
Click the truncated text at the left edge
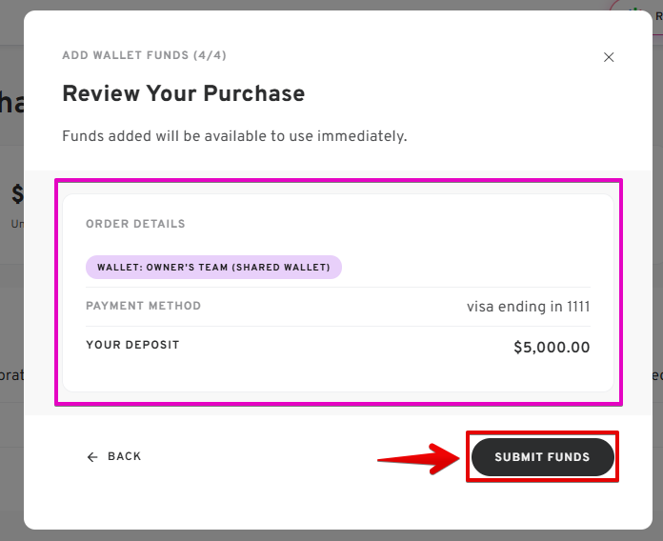[11, 375]
